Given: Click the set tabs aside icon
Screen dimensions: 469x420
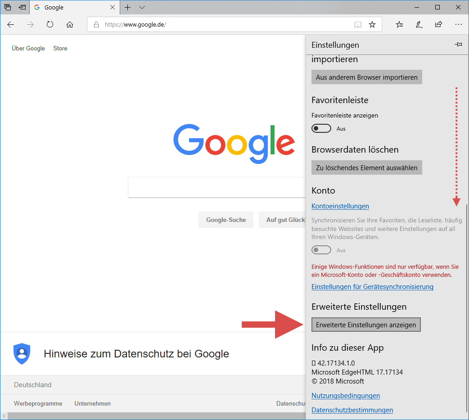Looking at the screenshot, I should pos(22,7).
